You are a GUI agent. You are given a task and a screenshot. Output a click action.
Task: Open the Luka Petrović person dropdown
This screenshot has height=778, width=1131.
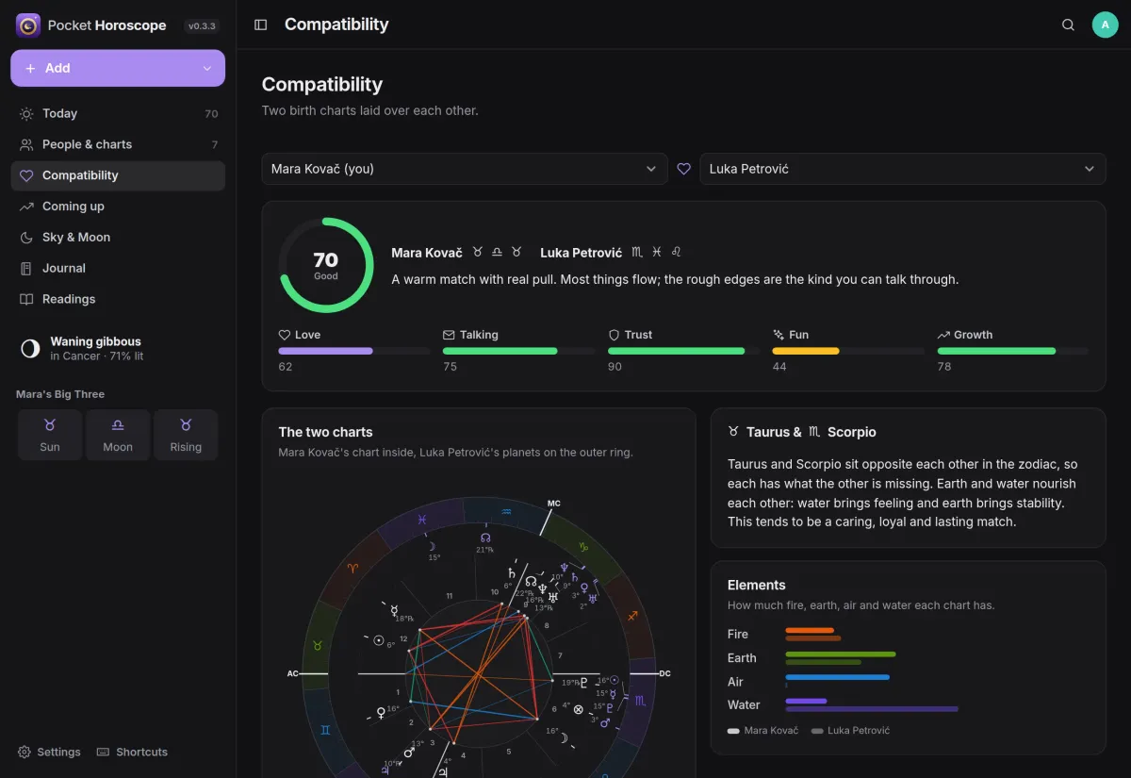tap(902, 169)
